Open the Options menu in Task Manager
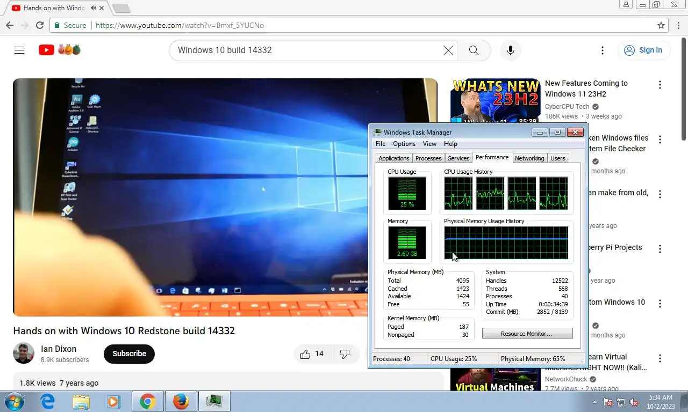Screen dimensions: 688x412 [404, 144]
